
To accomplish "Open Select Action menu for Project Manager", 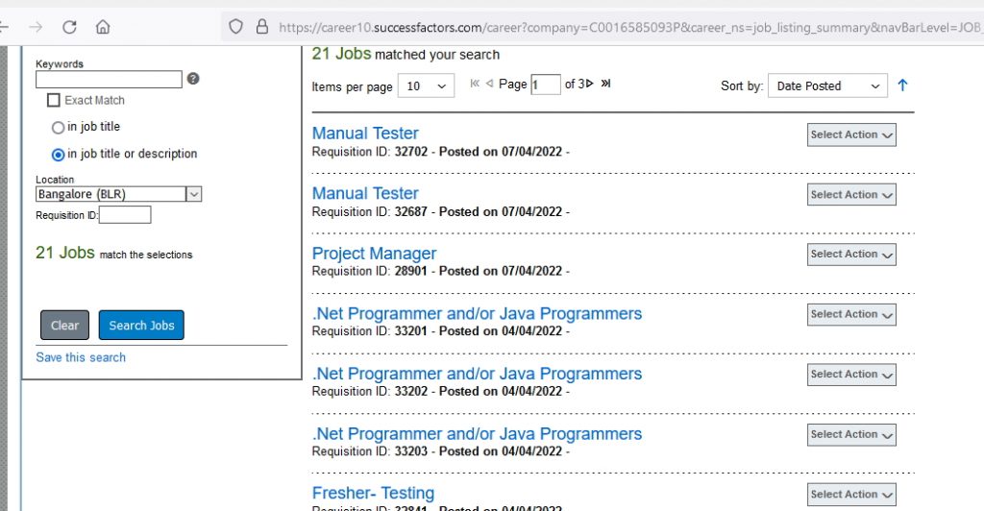I will [851, 255].
